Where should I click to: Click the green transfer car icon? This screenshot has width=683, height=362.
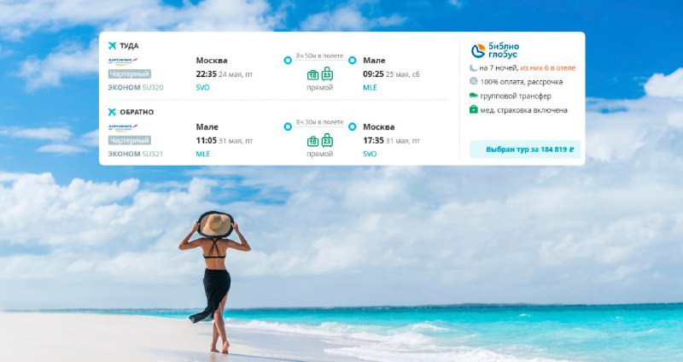[474, 96]
